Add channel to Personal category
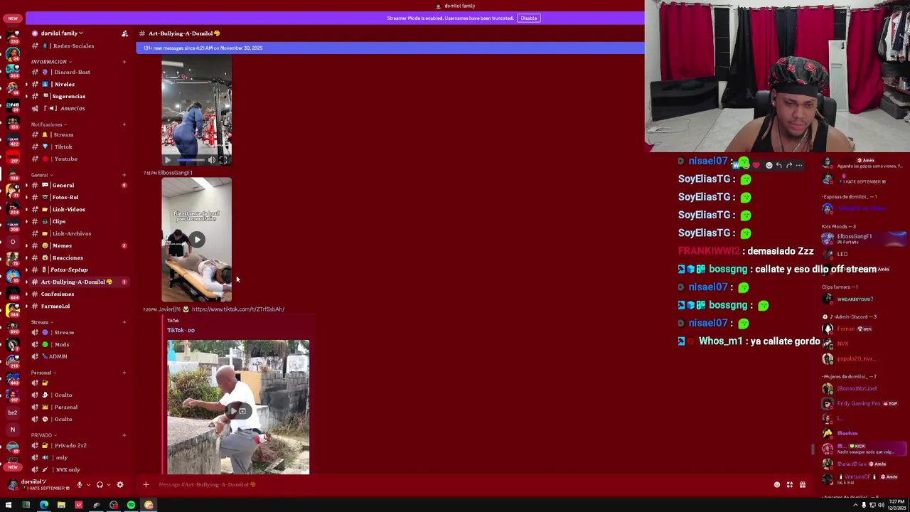 tap(124, 373)
